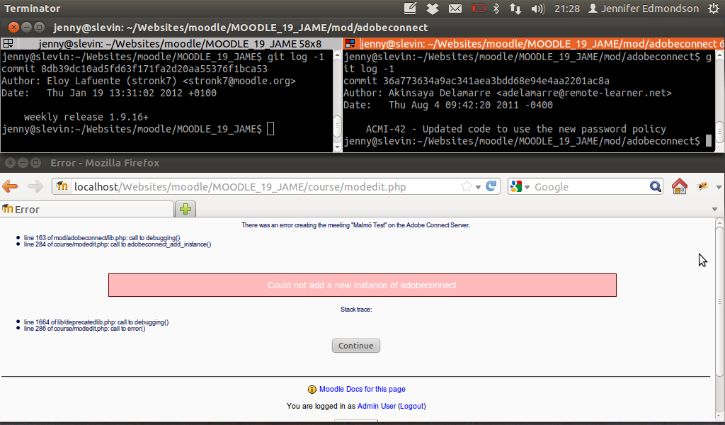Maximize the Terminator window
Viewport: 725px width, 425px height.
pos(40,28)
